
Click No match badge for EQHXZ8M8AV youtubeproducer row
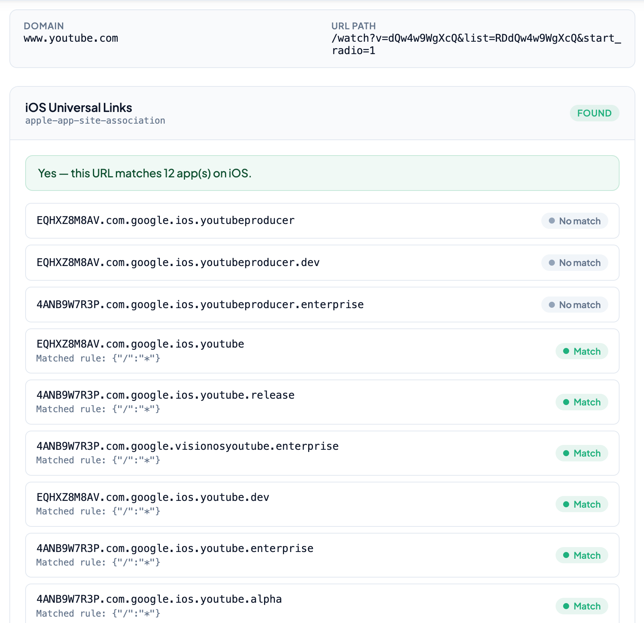tap(575, 221)
